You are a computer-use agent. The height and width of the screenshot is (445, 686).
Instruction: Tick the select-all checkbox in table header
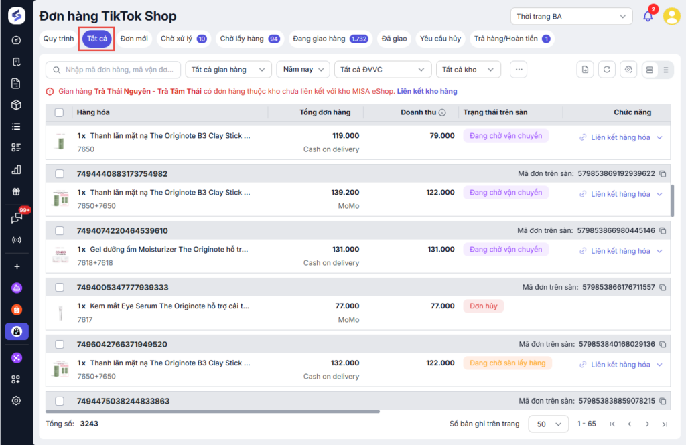60,112
